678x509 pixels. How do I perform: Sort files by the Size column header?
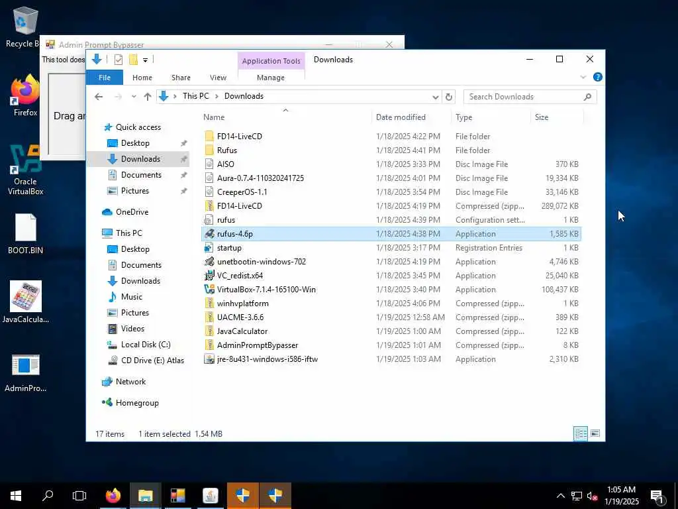coord(557,117)
